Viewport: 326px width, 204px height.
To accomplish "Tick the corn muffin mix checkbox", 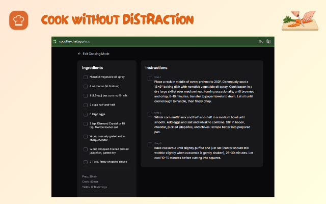I will tap(86, 96).
